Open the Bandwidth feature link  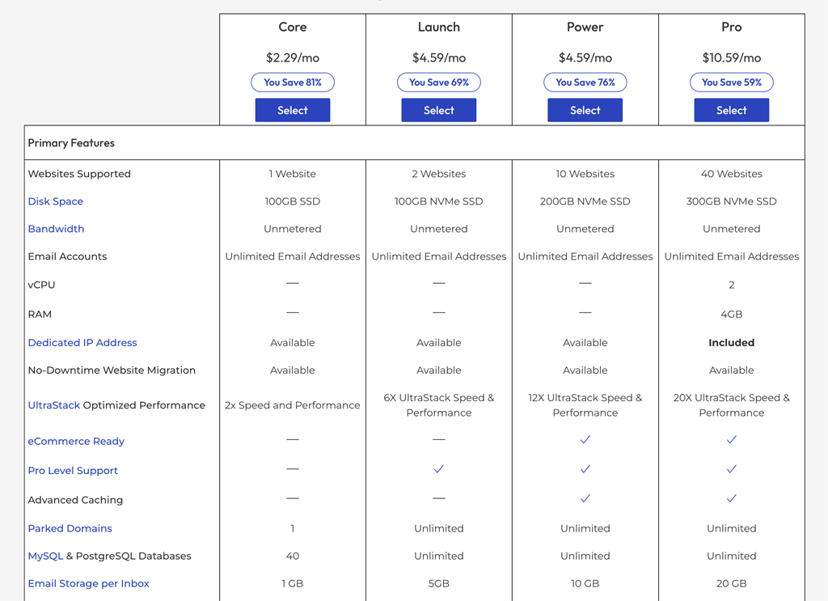click(x=56, y=229)
